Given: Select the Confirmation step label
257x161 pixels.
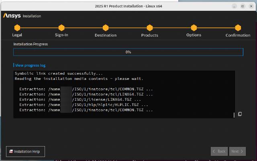Looking at the screenshot, I should coord(238,35).
